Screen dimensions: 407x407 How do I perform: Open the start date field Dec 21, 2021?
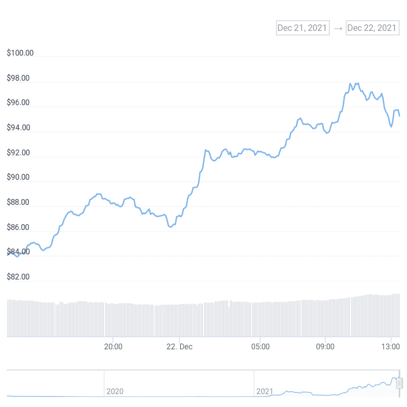(x=302, y=28)
